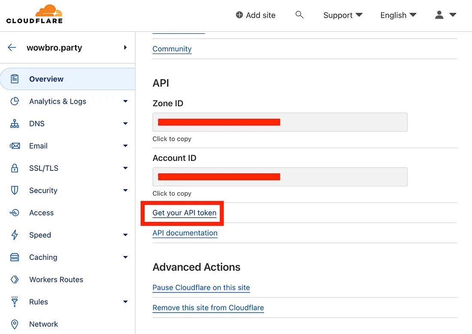Viewport: 472px width, 334px height.
Task: Open Network in the sidebar
Action: point(68,324)
